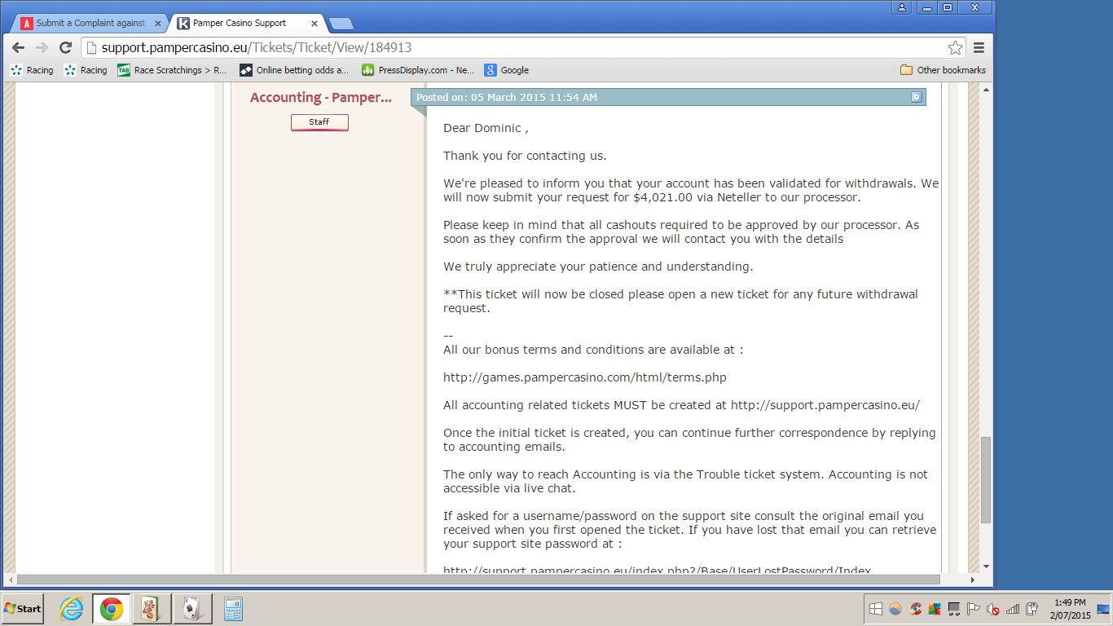
Task: Click the Chrome taskbar icon
Action: 112,609
